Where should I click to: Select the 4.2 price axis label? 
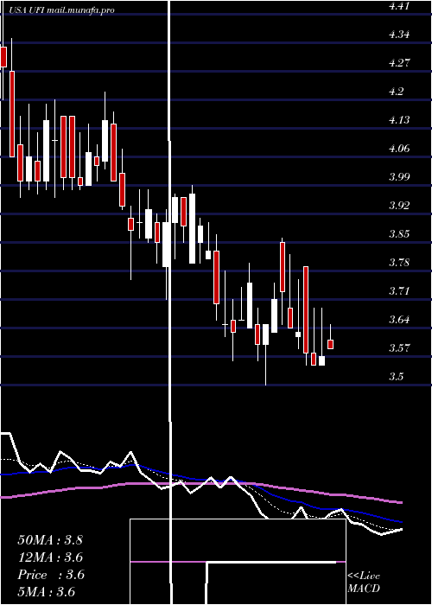pos(397,91)
